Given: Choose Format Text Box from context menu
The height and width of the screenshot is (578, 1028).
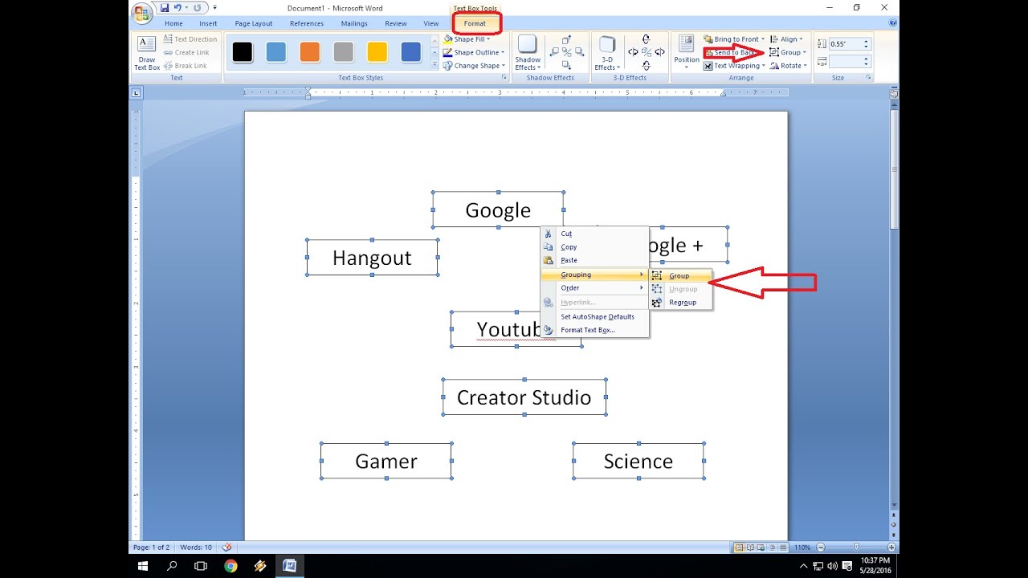Looking at the screenshot, I should 595,330.
